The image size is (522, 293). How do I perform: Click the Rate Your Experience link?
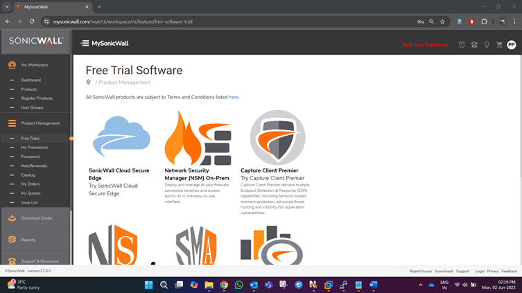pos(426,45)
